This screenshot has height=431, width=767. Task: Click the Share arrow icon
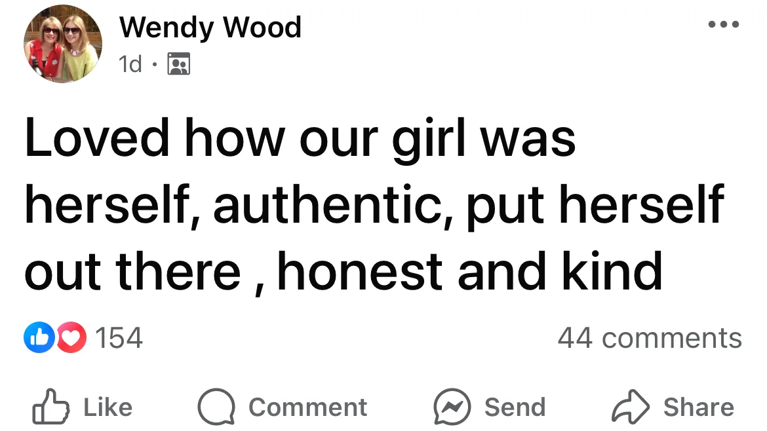click(x=631, y=407)
